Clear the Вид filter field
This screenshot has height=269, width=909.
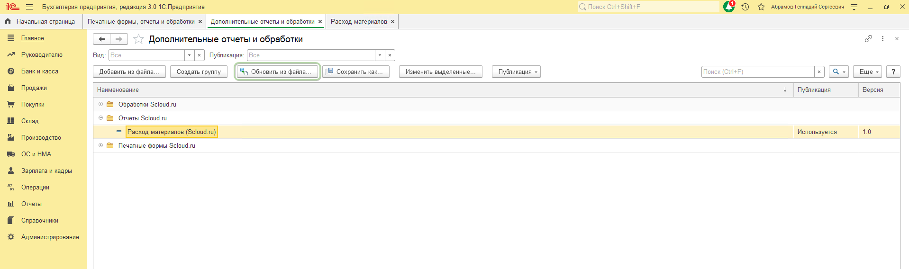(x=200, y=55)
